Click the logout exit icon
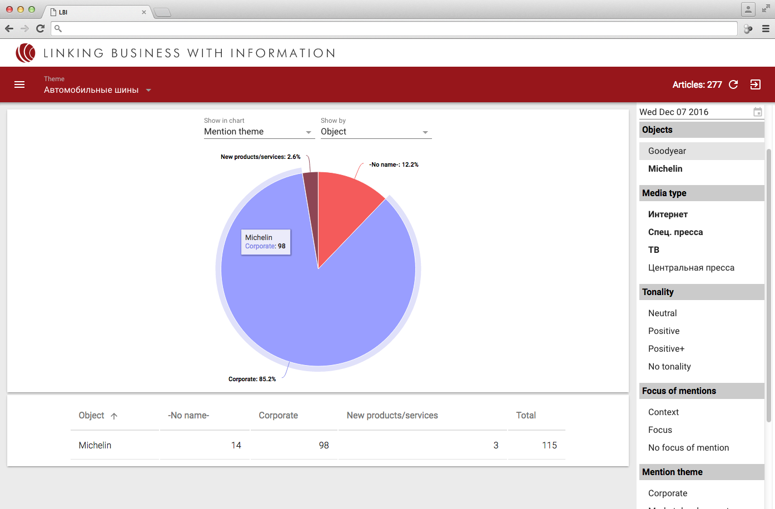775x509 pixels. [x=756, y=84]
